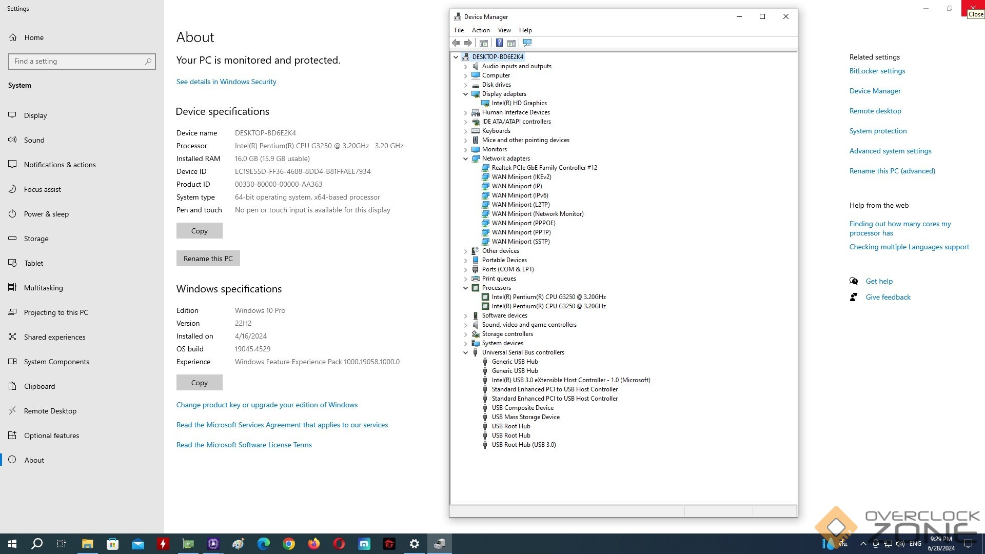Select USB Mass Storage Device entry
The height and width of the screenshot is (554, 985).
(x=525, y=417)
